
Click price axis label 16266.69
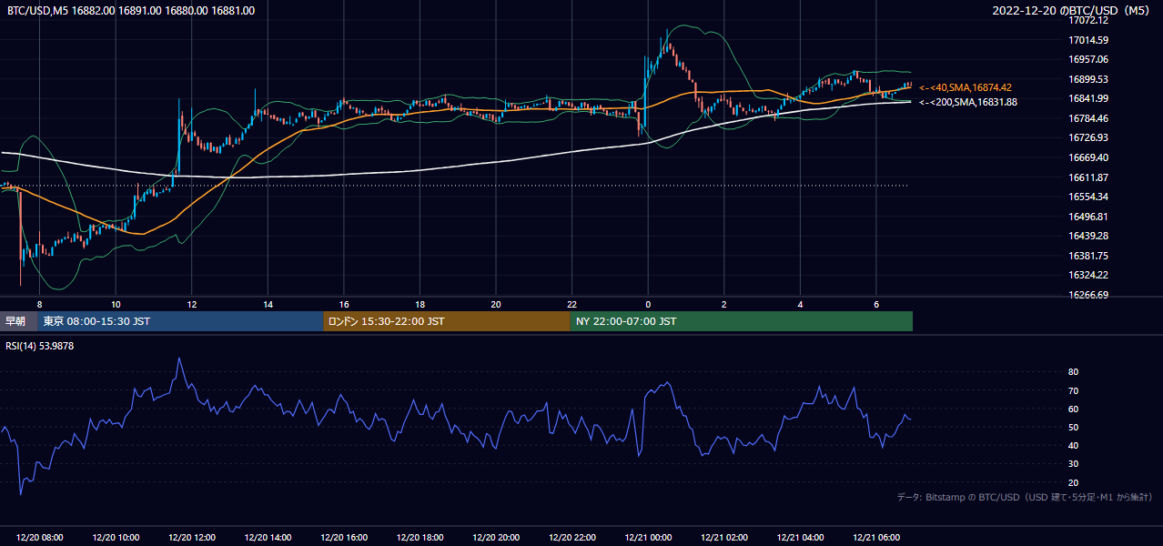coord(1087,295)
